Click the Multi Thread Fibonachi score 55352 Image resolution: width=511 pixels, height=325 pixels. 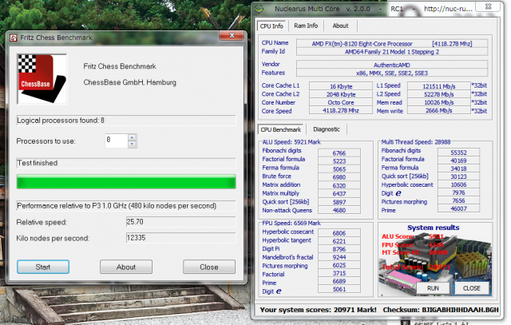458,153
